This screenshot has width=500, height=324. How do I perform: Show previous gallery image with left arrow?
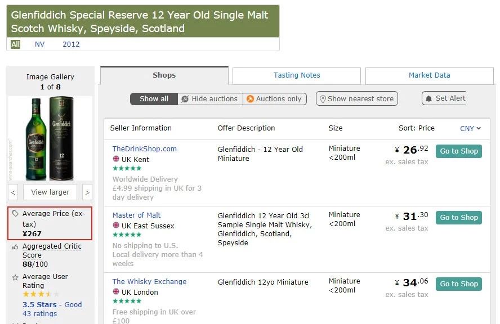[x=14, y=192]
